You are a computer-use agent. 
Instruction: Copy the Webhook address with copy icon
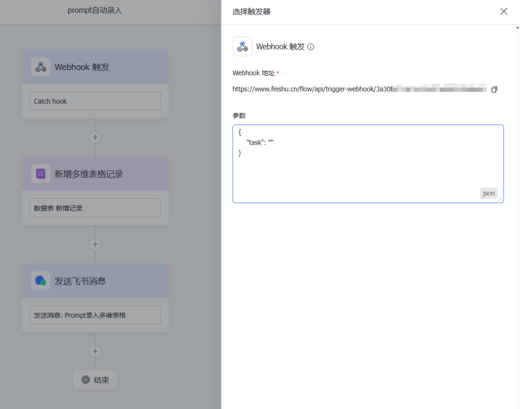[x=494, y=89]
